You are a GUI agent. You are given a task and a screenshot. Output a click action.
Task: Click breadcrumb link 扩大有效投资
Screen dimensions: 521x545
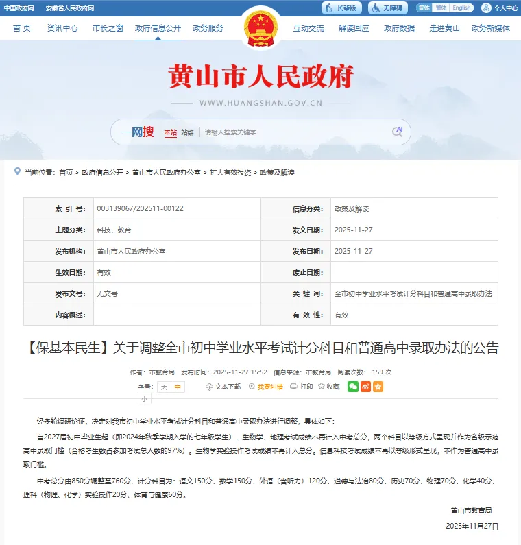point(230,172)
